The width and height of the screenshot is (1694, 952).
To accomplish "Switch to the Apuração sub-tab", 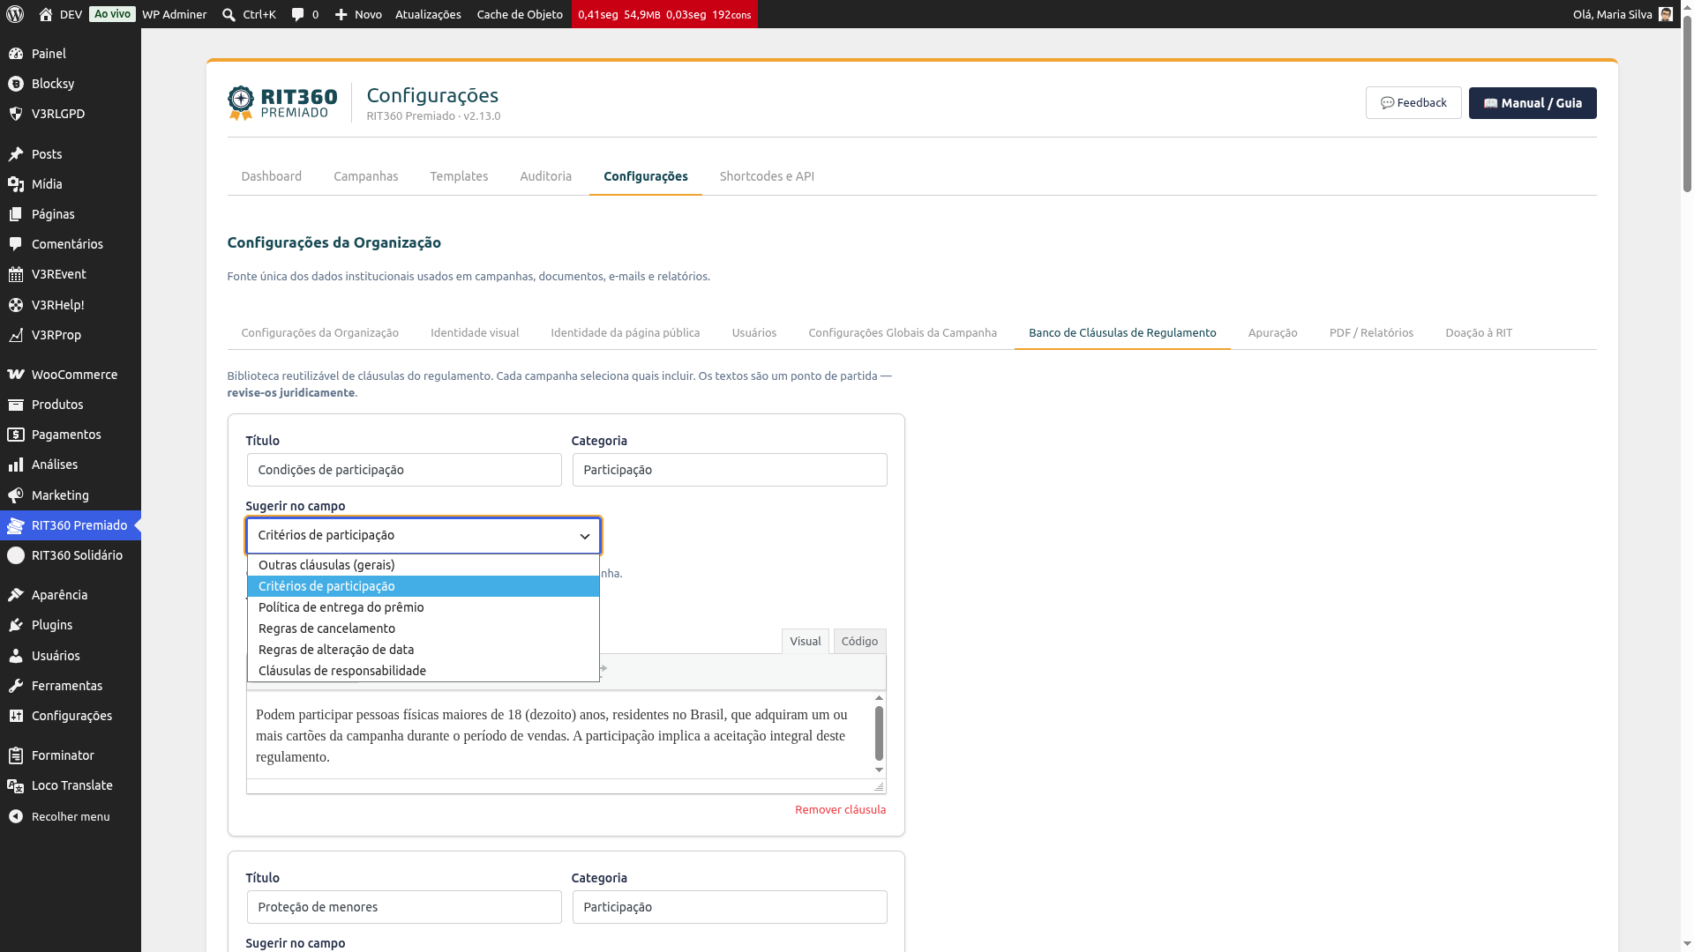I will click(x=1272, y=333).
